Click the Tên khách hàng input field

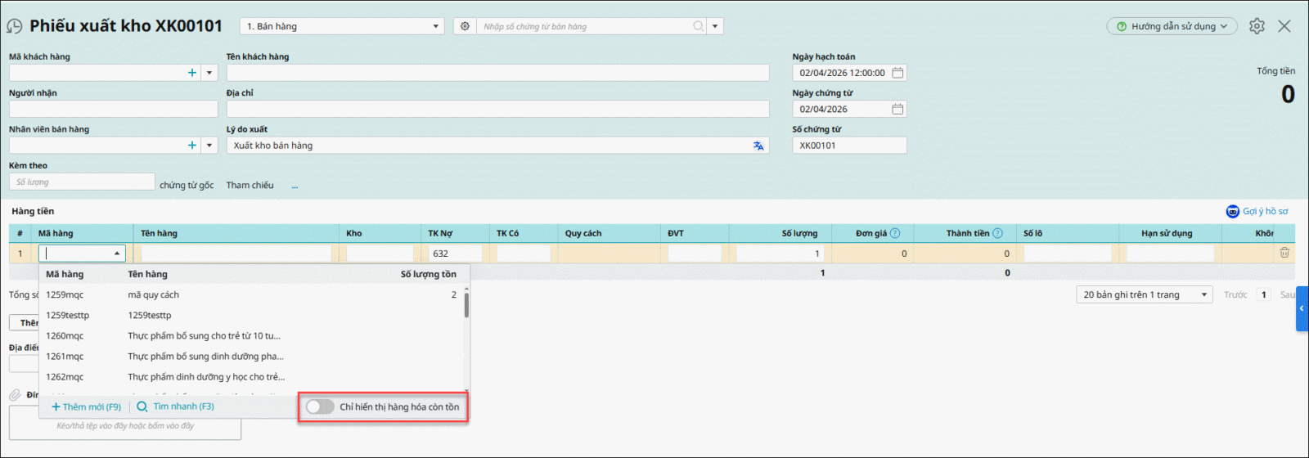(x=497, y=73)
